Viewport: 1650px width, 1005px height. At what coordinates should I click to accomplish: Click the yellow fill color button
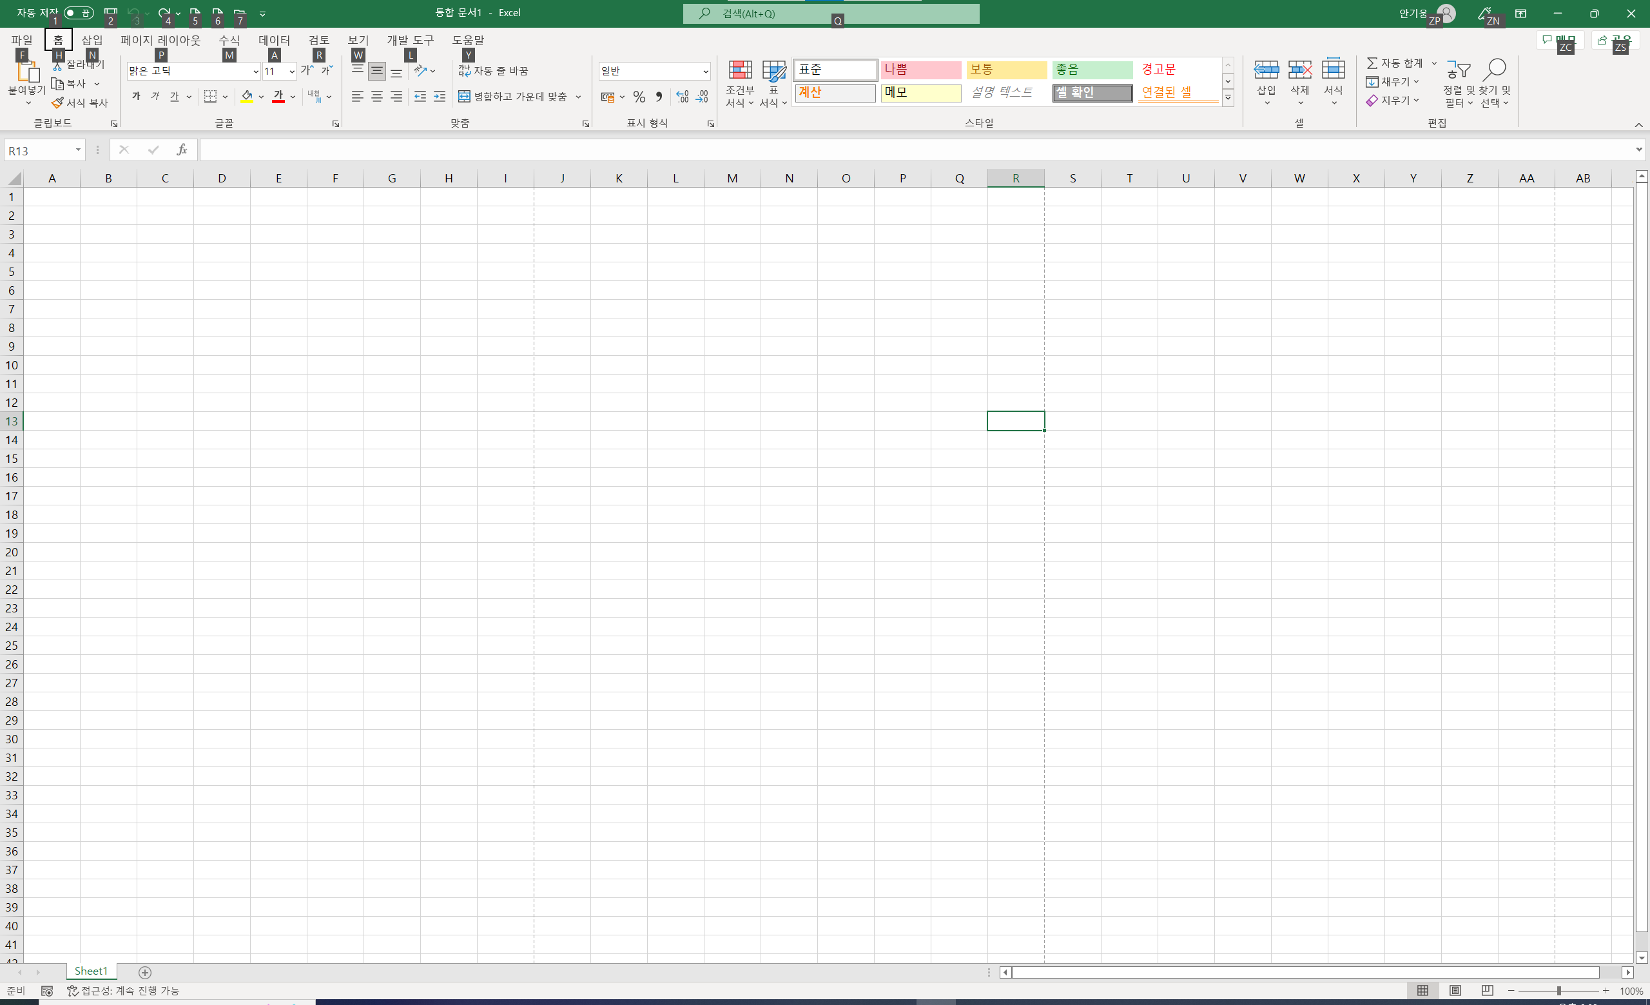[x=247, y=97]
